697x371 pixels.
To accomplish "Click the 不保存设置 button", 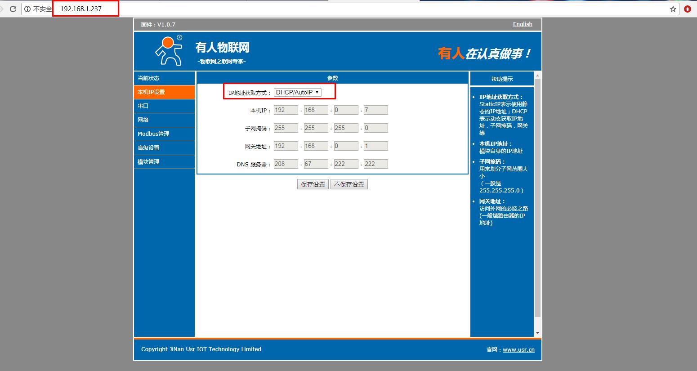I will 349,184.
